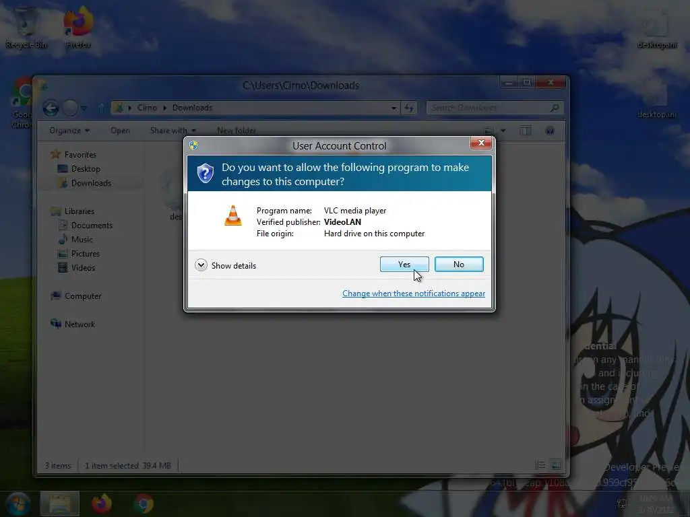Close the User Account Control dialog

(480, 143)
